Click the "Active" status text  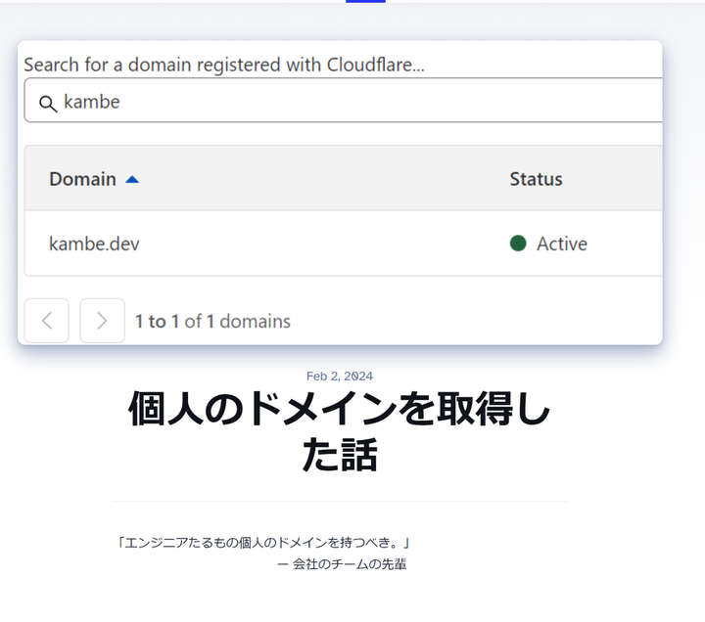(562, 244)
